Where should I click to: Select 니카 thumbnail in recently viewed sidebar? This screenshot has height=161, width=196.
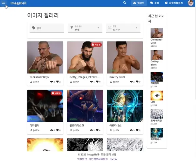click(x=156, y=96)
